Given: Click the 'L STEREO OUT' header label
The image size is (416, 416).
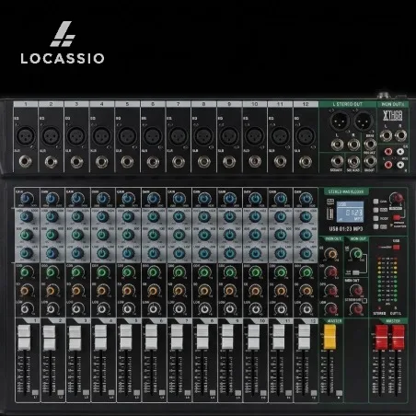Looking at the screenshot, I should tap(347, 104).
